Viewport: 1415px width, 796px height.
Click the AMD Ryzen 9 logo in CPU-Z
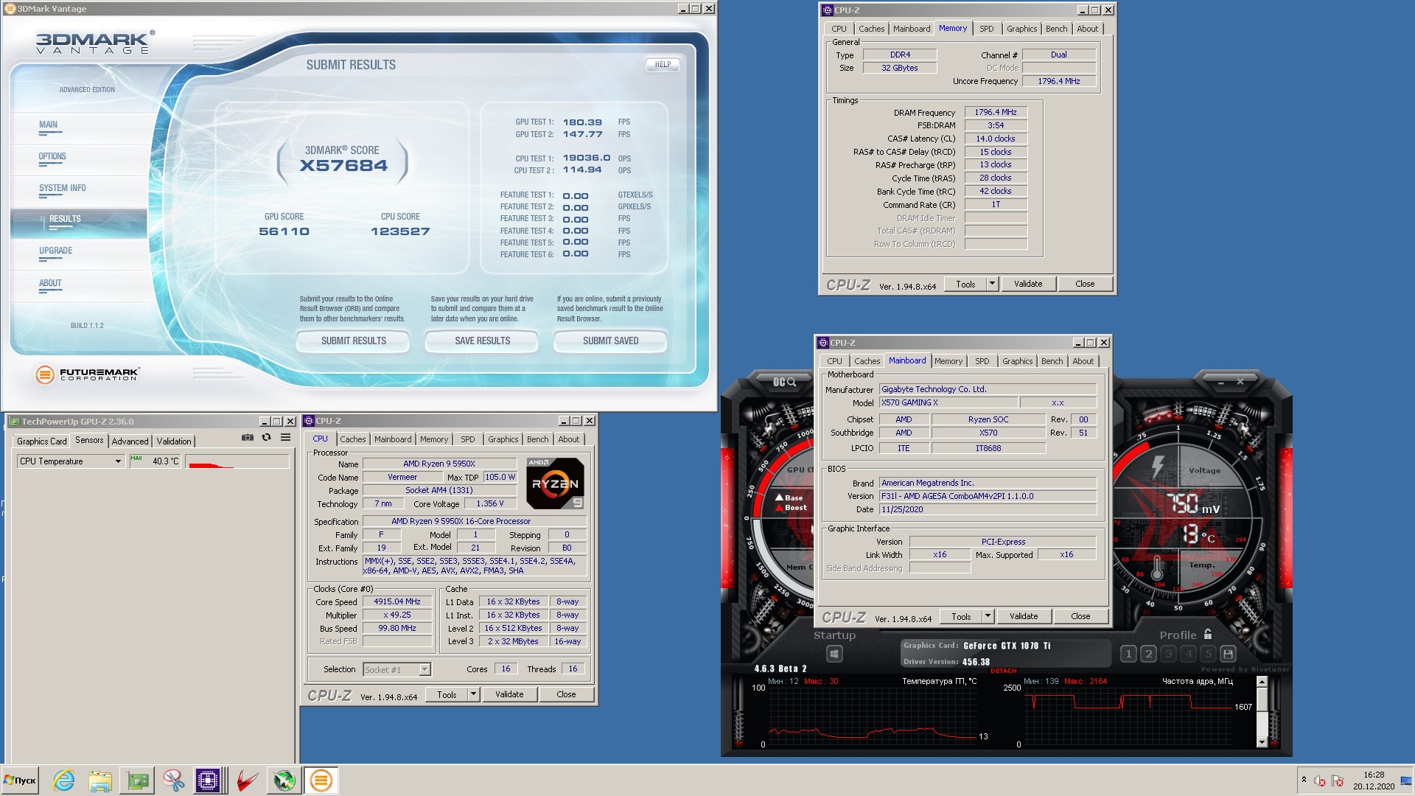point(555,483)
